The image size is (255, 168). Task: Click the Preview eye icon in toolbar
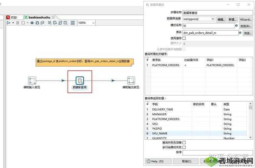click(x=32, y=23)
